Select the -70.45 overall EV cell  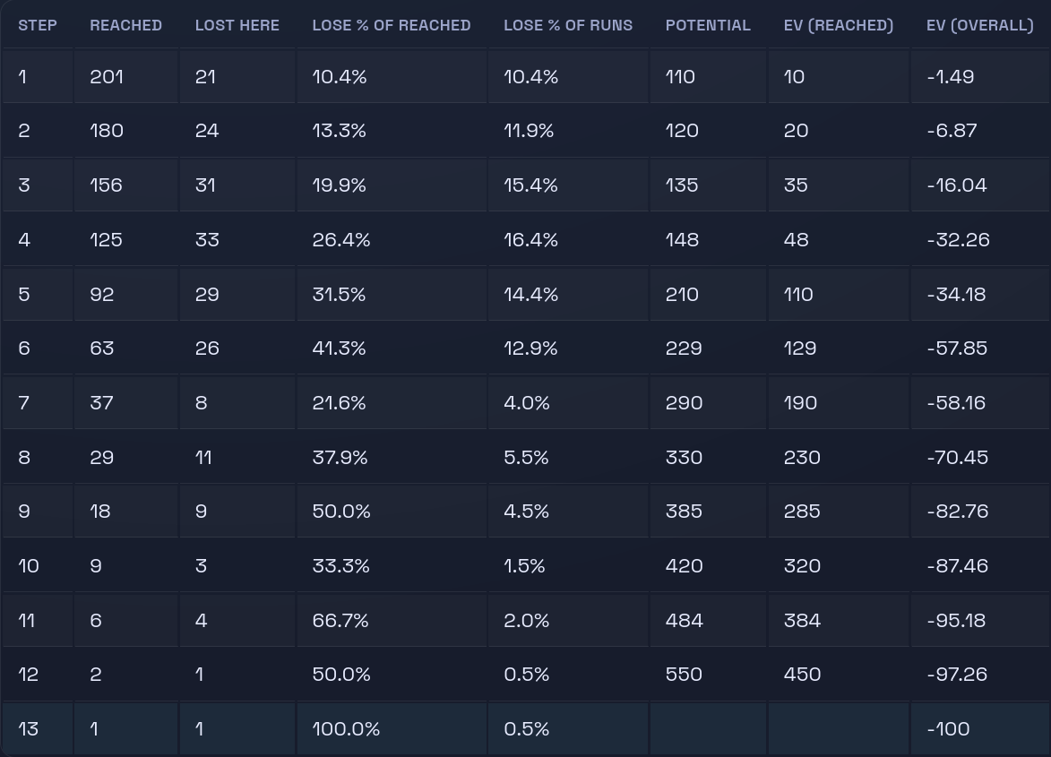coord(957,458)
